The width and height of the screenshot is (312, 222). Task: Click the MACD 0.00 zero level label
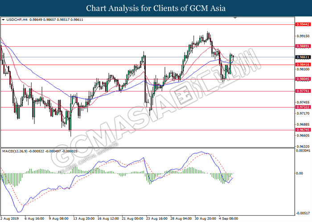point(300,173)
